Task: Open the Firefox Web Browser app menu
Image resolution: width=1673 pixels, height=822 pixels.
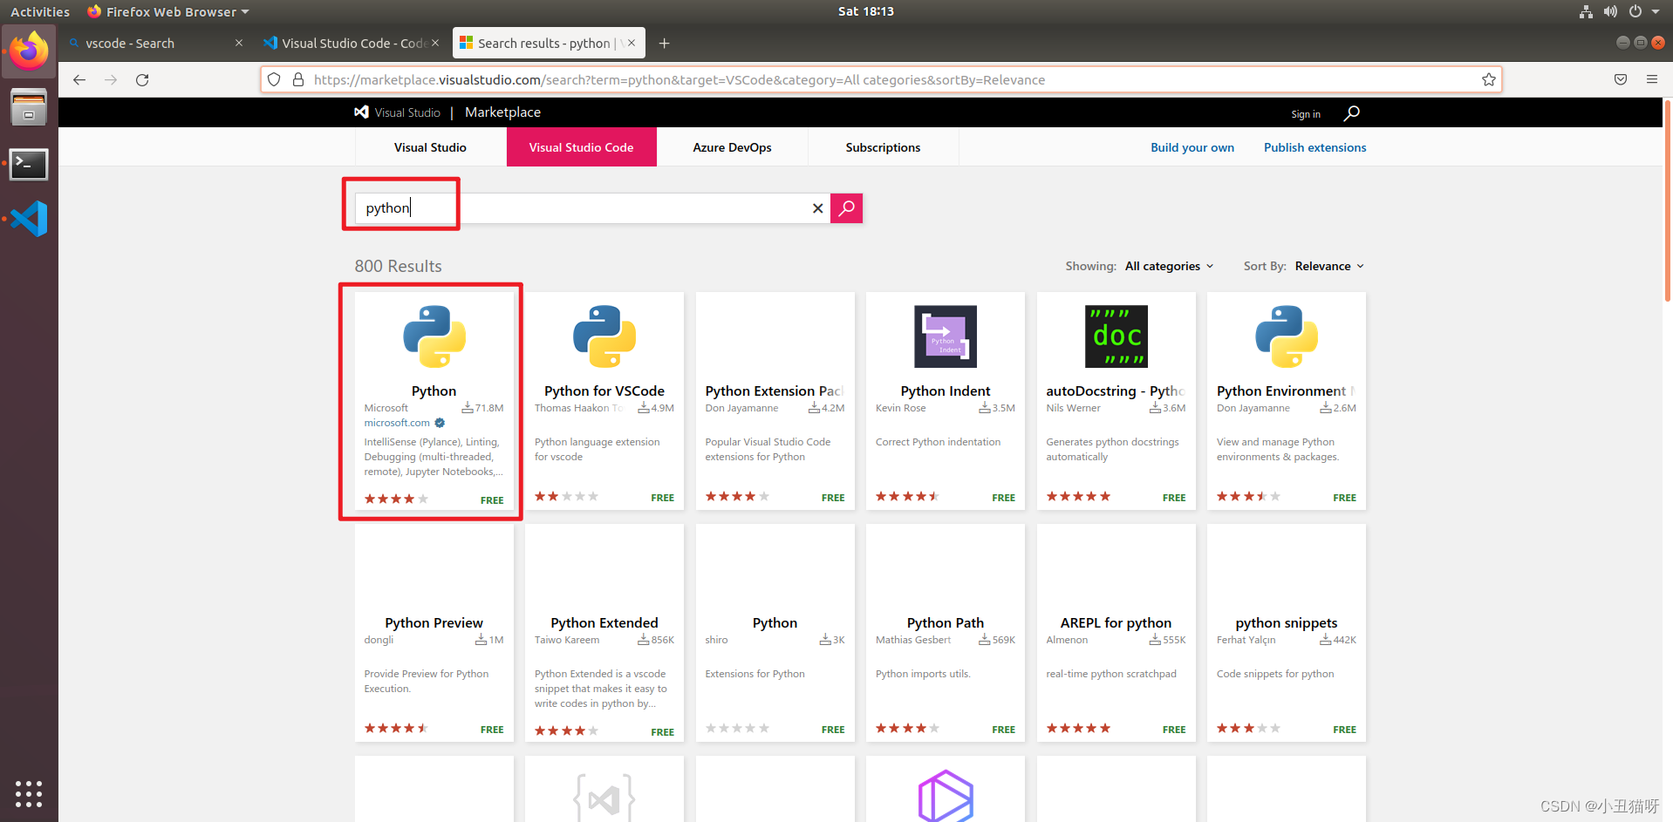Action: click(x=168, y=11)
